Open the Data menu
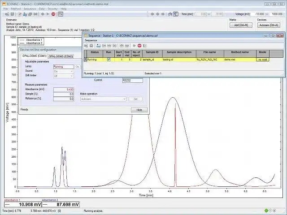The height and width of the screenshot is (215, 287). (x=42, y=9)
